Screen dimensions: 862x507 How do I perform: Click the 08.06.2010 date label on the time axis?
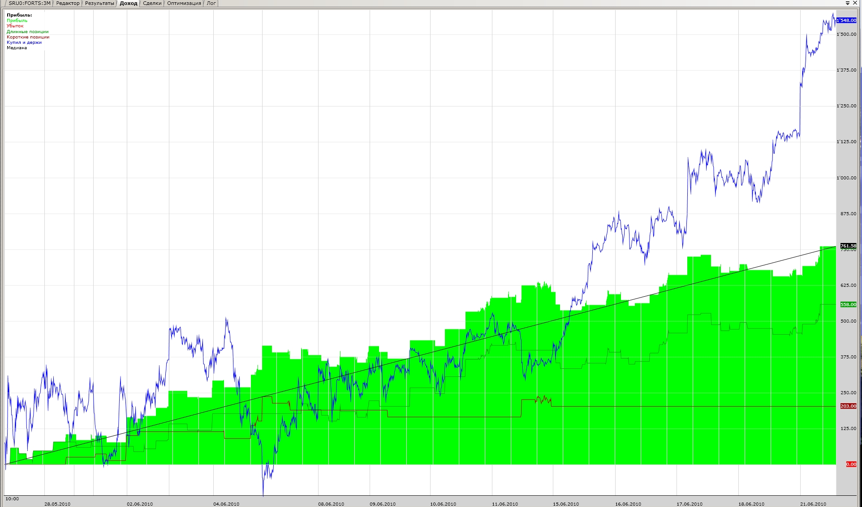(331, 504)
